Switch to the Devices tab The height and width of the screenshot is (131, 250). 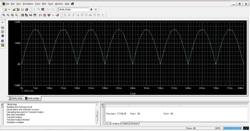click(x=134, y=124)
